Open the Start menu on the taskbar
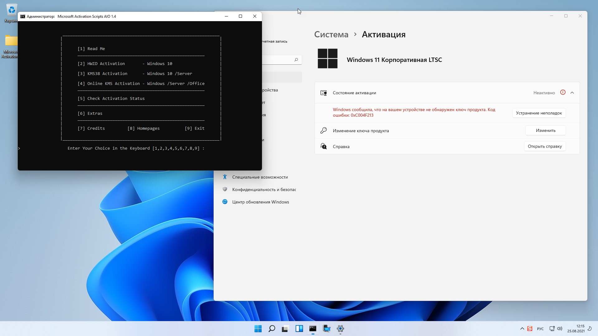The width and height of the screenshot is (598, 336). [258, 329]
